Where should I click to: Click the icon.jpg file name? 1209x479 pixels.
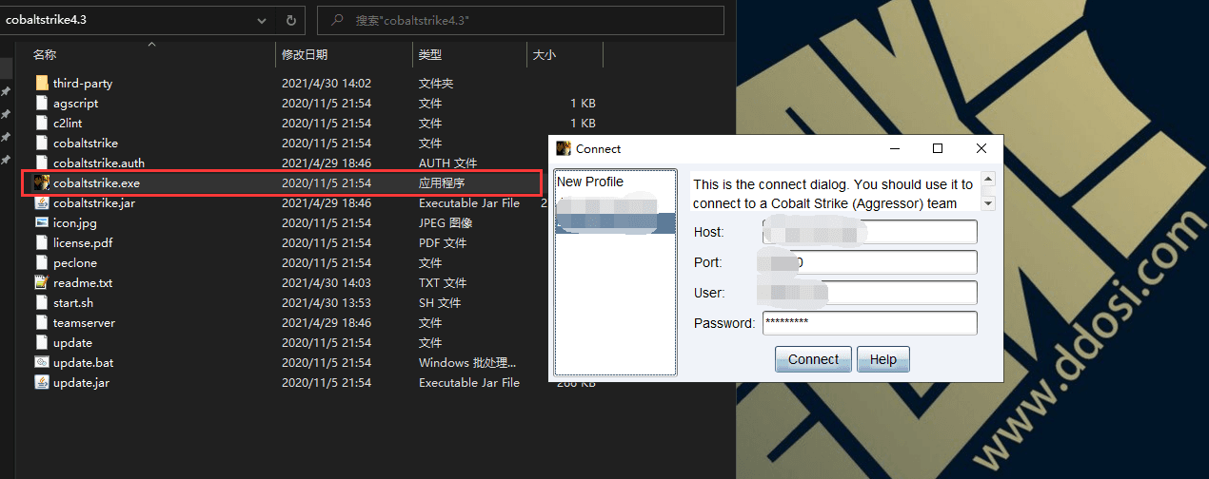(x=75, y=222)
